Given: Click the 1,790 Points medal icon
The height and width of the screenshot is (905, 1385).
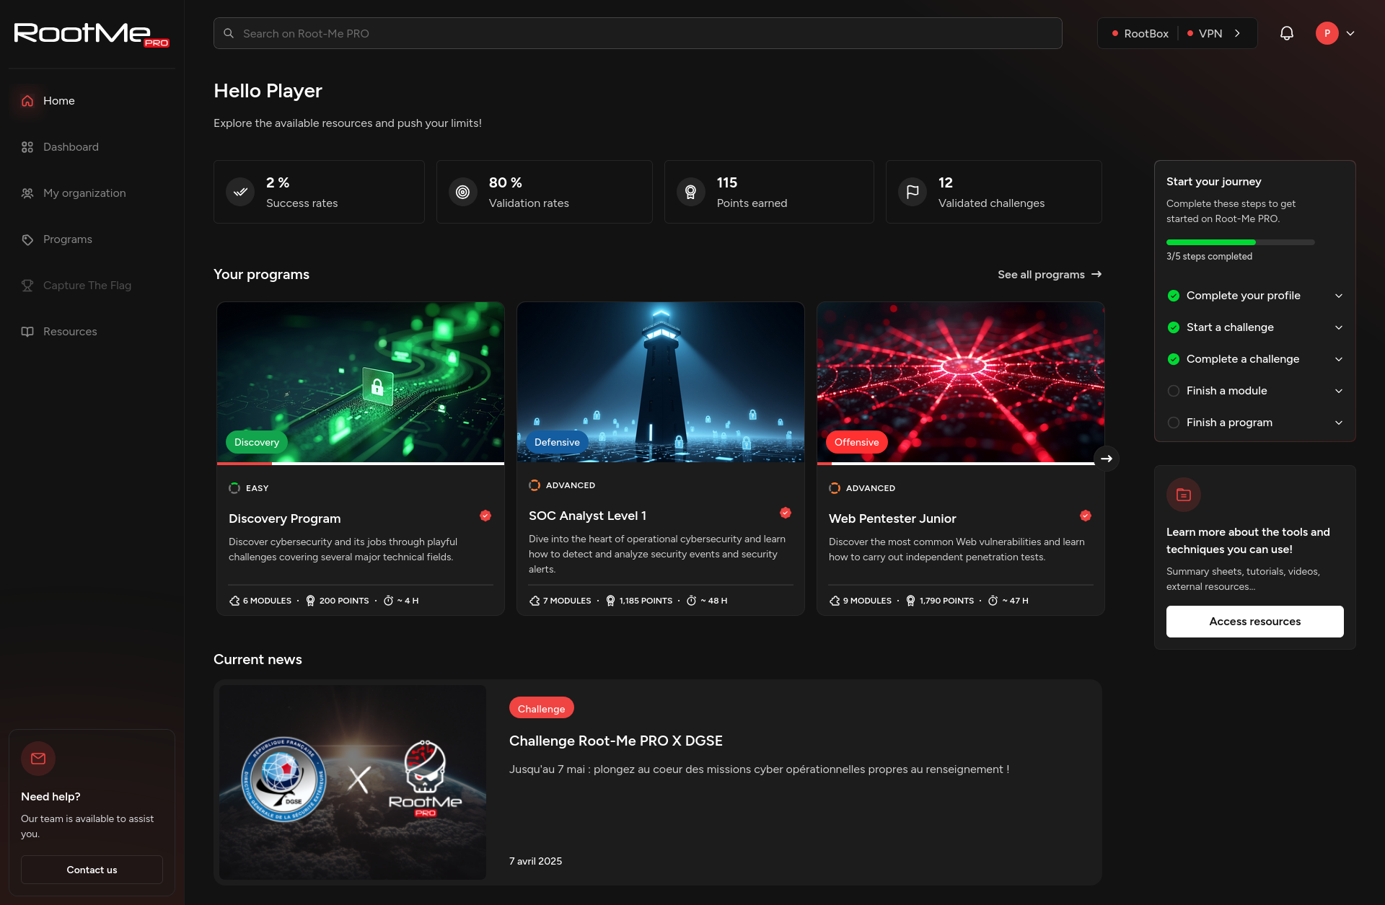Looking at the screenshot, I should tap(910, 601).
